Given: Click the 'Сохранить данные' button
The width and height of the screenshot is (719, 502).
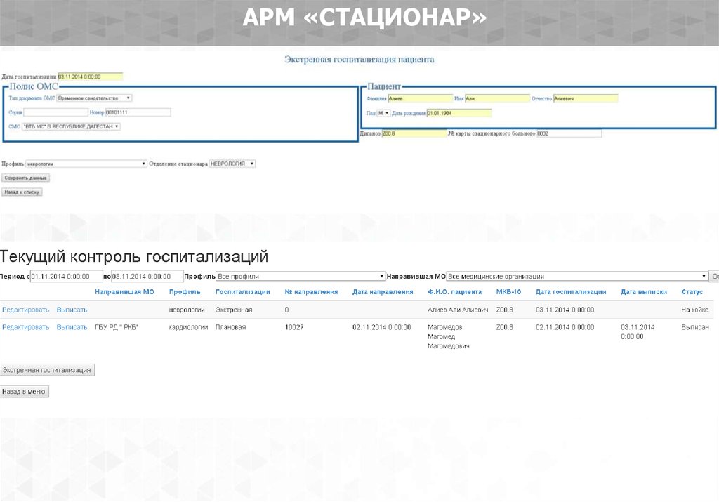Looking at the screenshot, I should click(x=25, y=178).
